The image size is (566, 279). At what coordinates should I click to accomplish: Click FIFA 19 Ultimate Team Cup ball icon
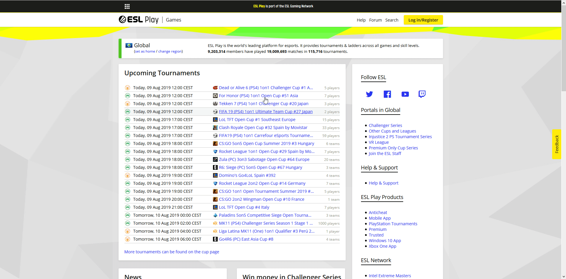(x=215, y=112)
